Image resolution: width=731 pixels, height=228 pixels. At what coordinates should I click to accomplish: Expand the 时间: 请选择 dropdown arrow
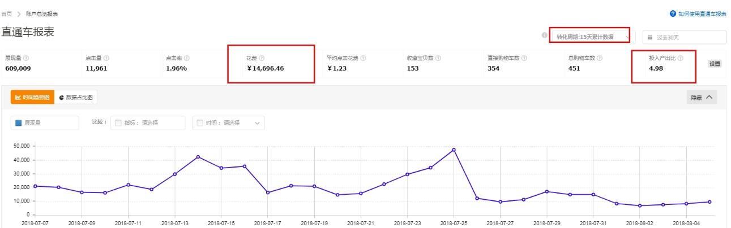tap(258, 123)
